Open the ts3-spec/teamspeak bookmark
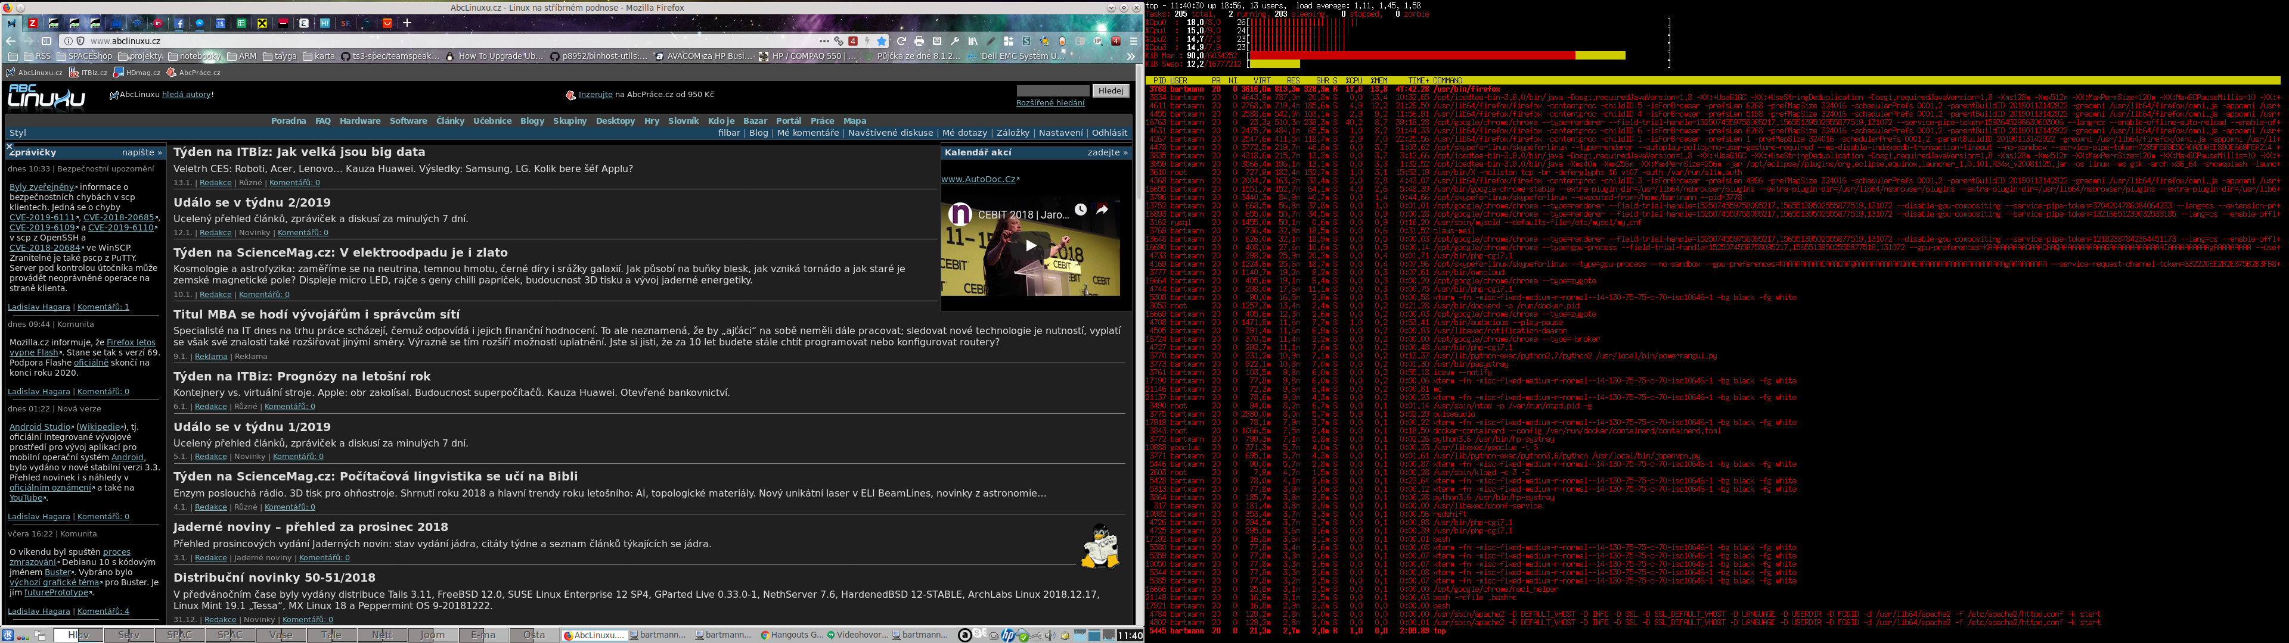2289x643 pixels. [x=390, y=57]
